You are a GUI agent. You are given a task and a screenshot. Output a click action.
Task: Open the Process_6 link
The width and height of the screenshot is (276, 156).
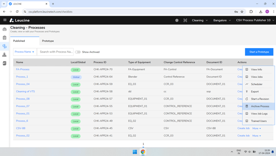[x=22, y=121]
